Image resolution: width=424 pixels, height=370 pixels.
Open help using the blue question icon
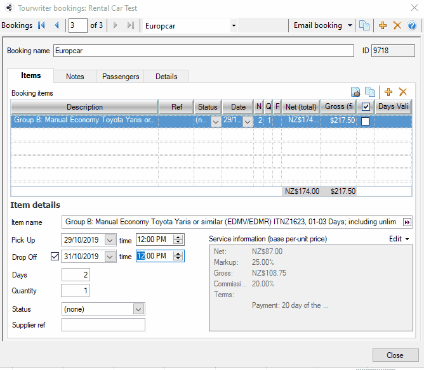[412, 25]
